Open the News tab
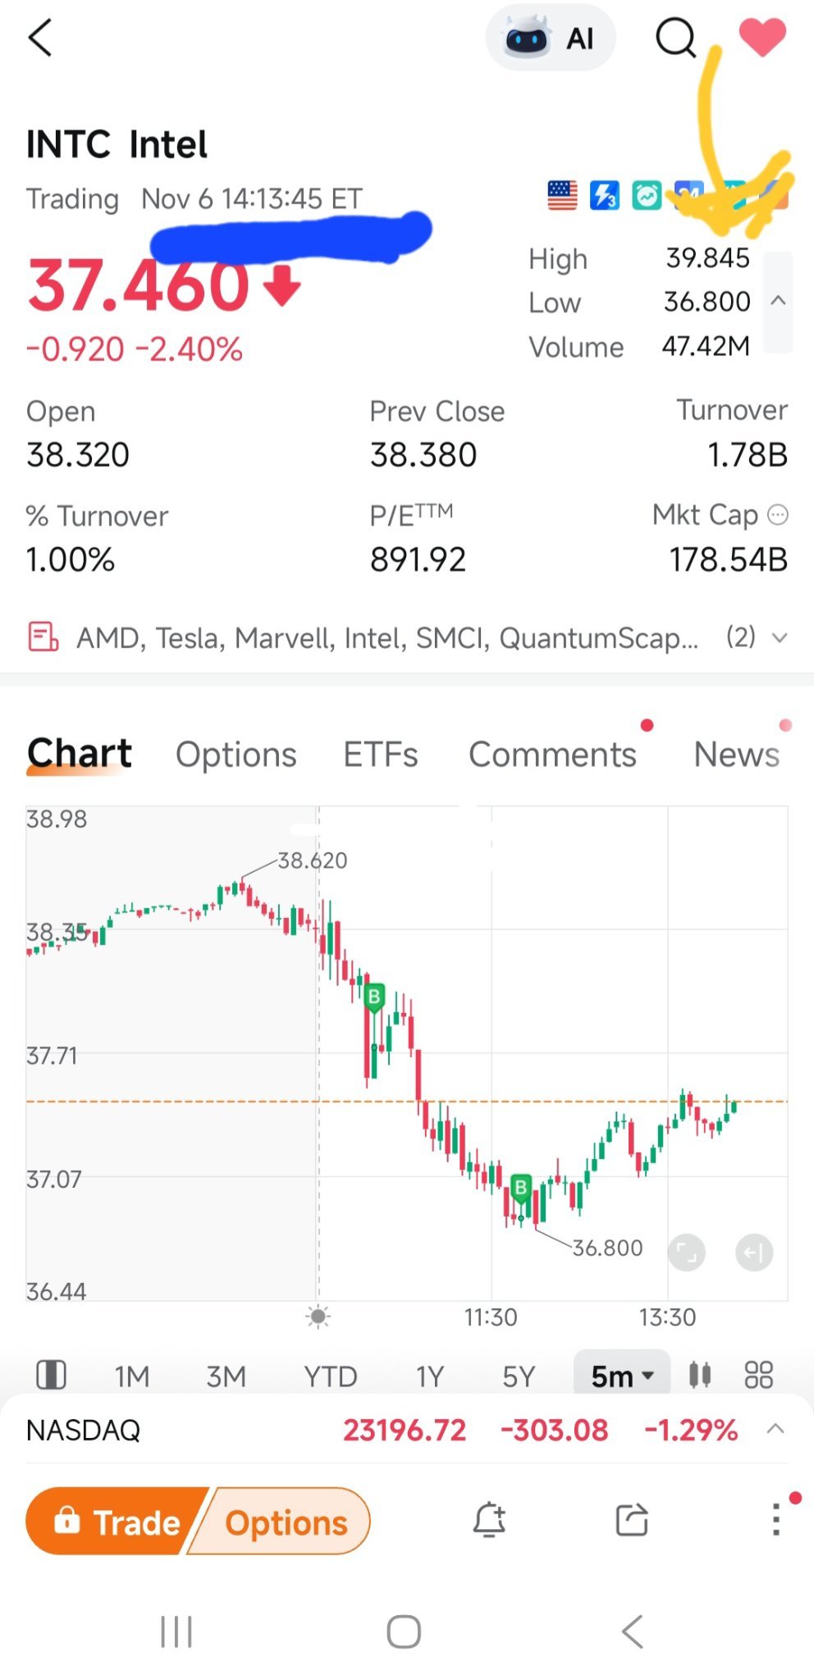This screenshot has height=1680, width=814. (x=736, y=755)
